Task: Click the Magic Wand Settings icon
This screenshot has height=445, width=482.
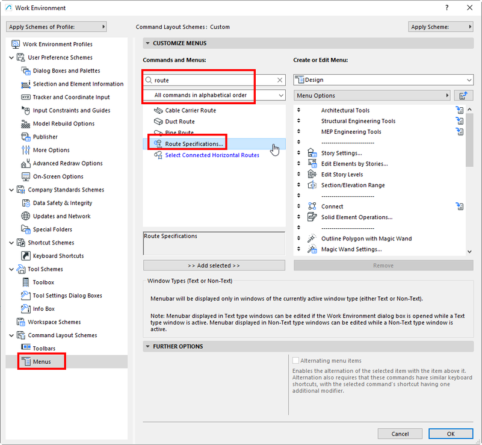Action: pyautogui.click(x=312, y=249)
